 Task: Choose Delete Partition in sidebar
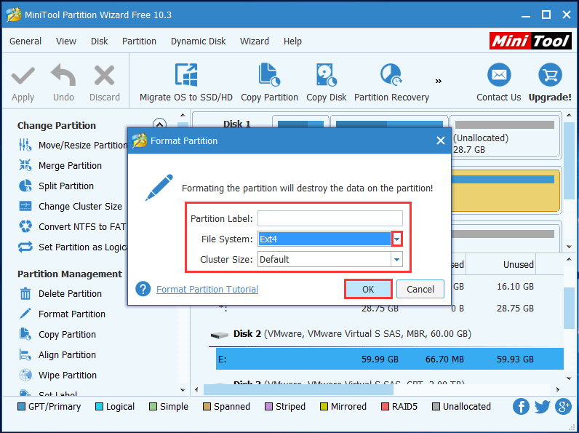coord(60,294)
